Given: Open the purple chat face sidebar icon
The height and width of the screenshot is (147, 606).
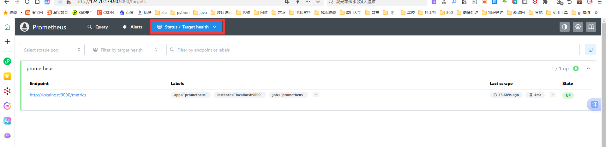Looking at the screenshot, I should (x=7, y=136).
